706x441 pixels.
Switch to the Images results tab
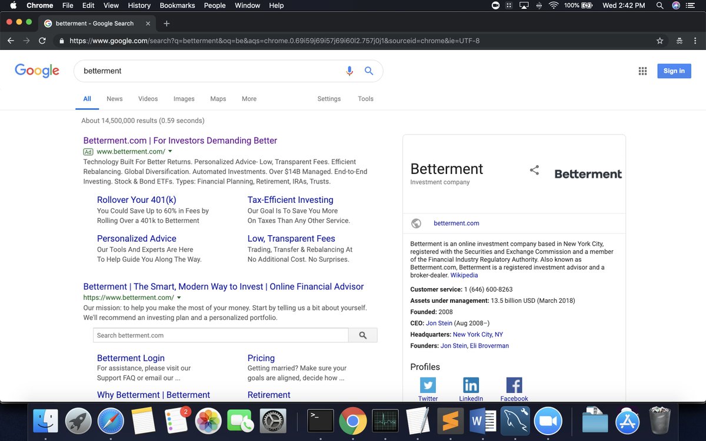(x=184, y=99)
